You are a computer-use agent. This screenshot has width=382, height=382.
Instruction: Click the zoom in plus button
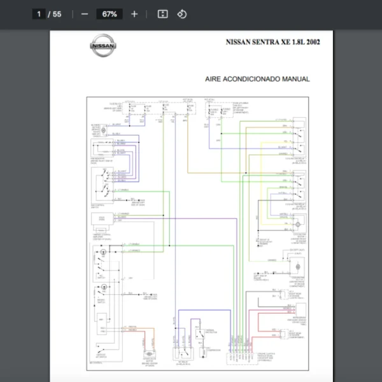[134, 14]
